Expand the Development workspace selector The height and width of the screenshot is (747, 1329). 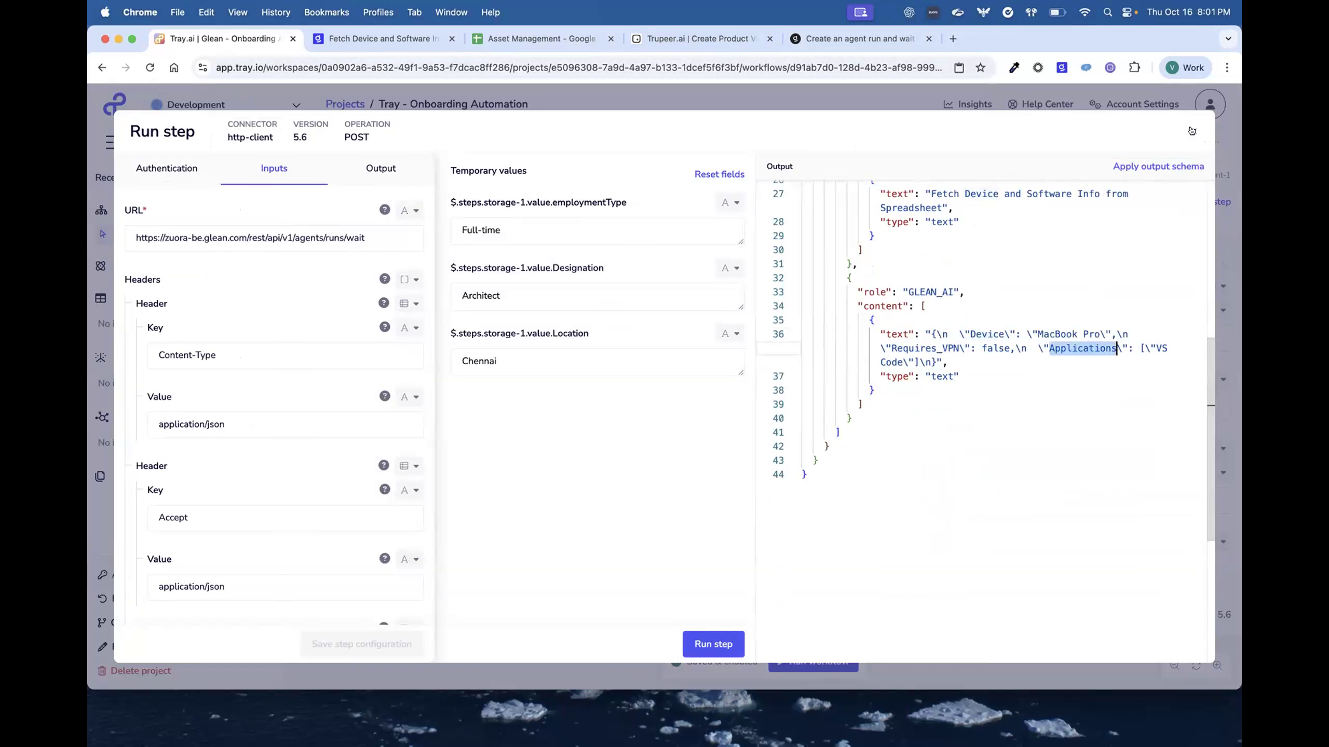click(x=296, y=105)
